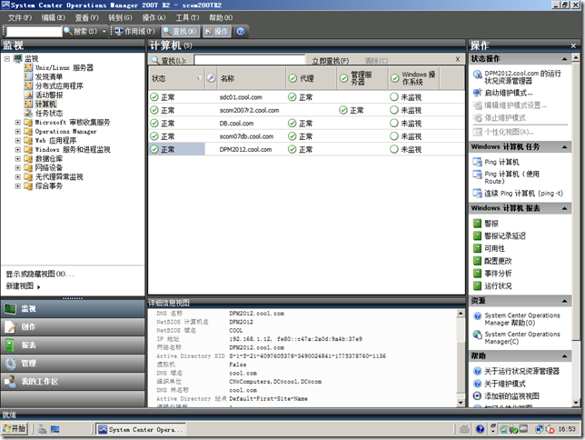The width and height of the screenshot is (585, 440).
Task: Open the 转到 menu
Action: (120, 17)
